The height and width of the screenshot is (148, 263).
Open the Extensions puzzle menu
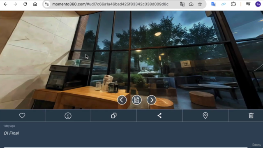point(233,4)
